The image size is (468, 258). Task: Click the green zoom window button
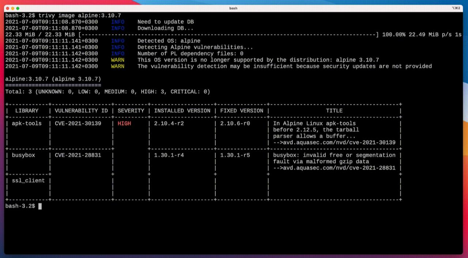pos(18,8)
